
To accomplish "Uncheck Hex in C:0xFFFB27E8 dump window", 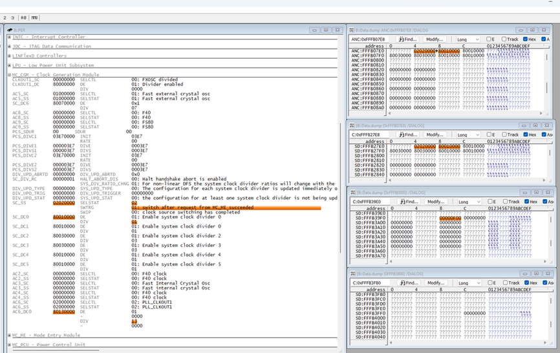I will (x=525, y=134).
